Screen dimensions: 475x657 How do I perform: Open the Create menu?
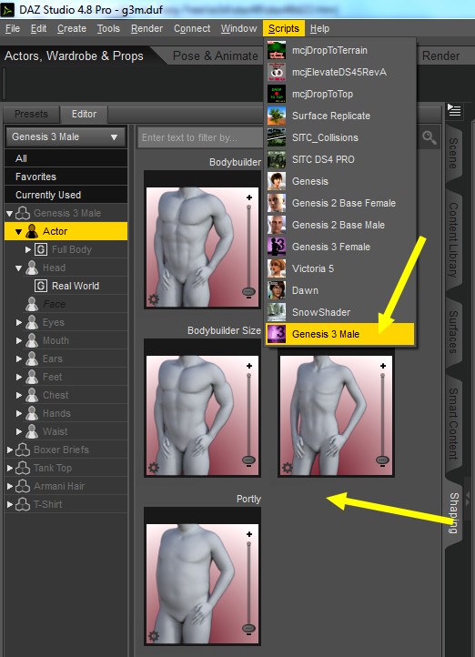pos(72,28)
